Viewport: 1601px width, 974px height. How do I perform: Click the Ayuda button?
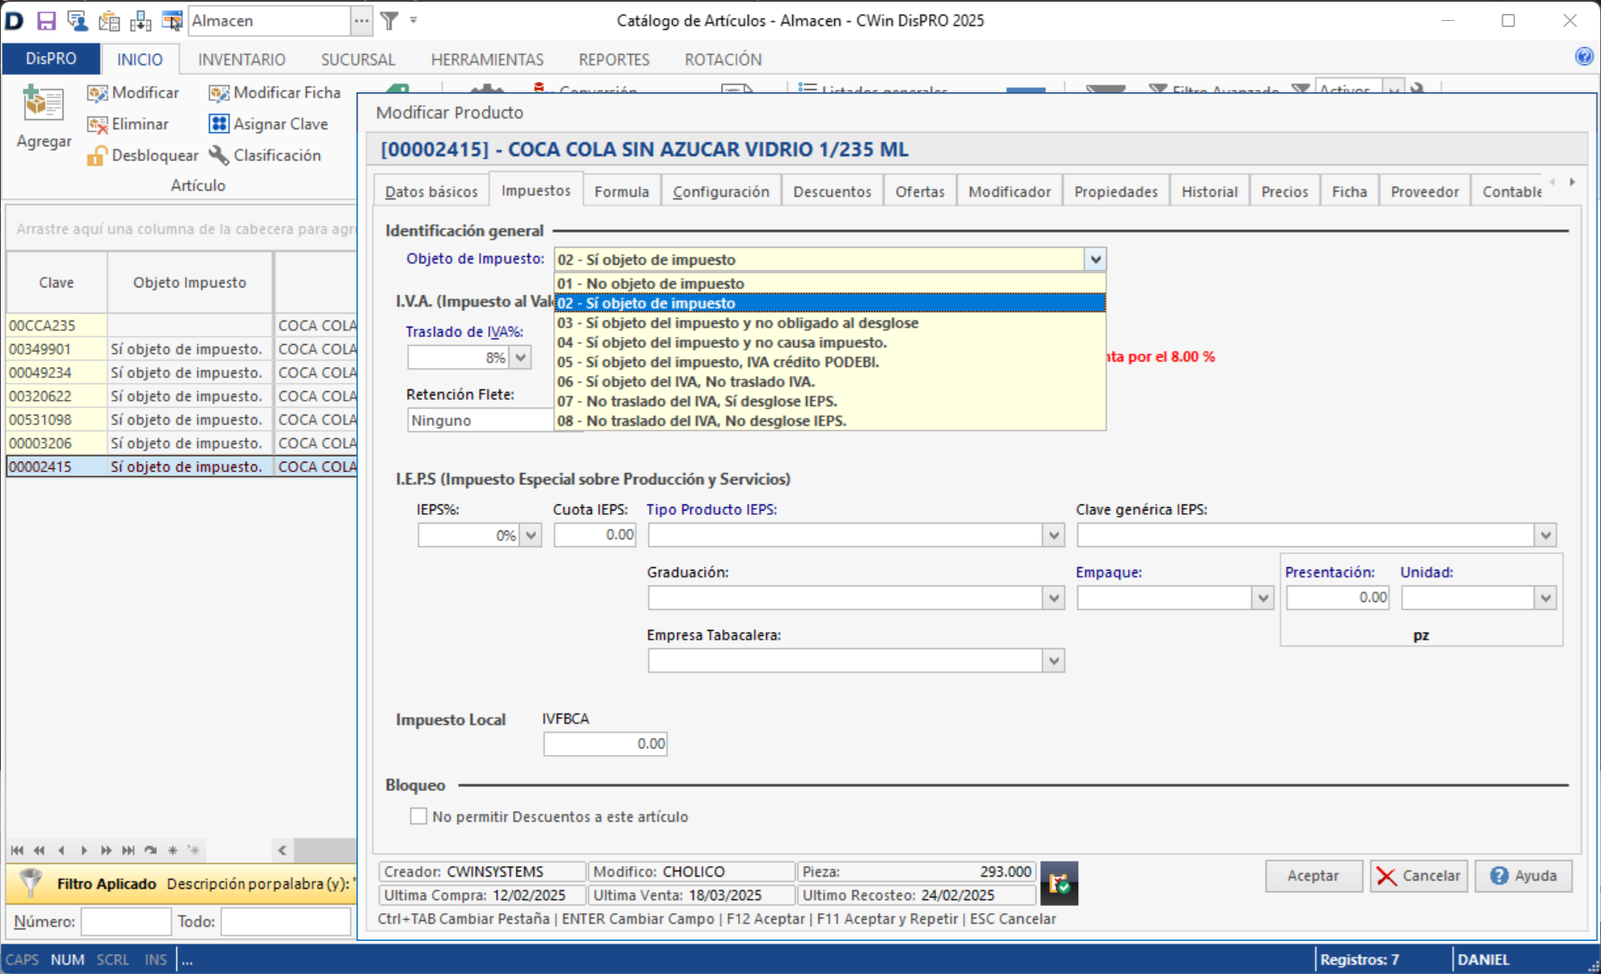point(1523,876)
